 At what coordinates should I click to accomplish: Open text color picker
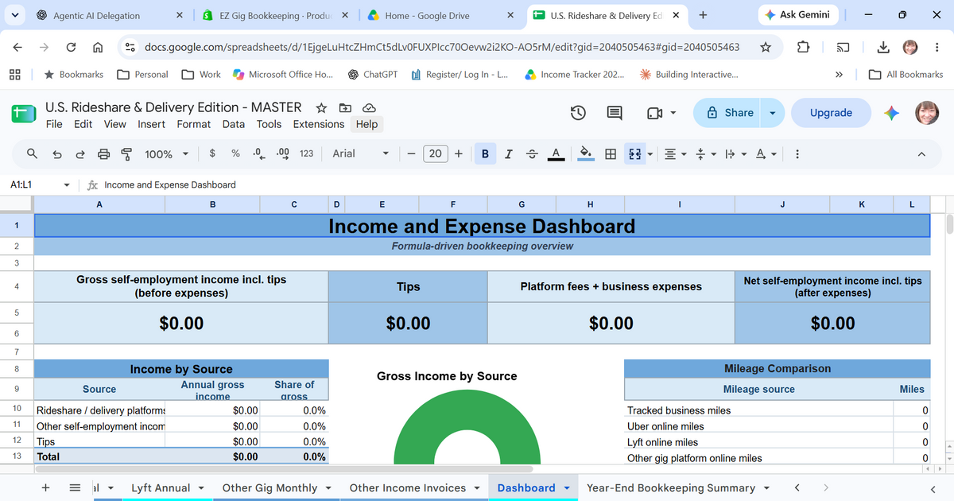pos(556,154)
